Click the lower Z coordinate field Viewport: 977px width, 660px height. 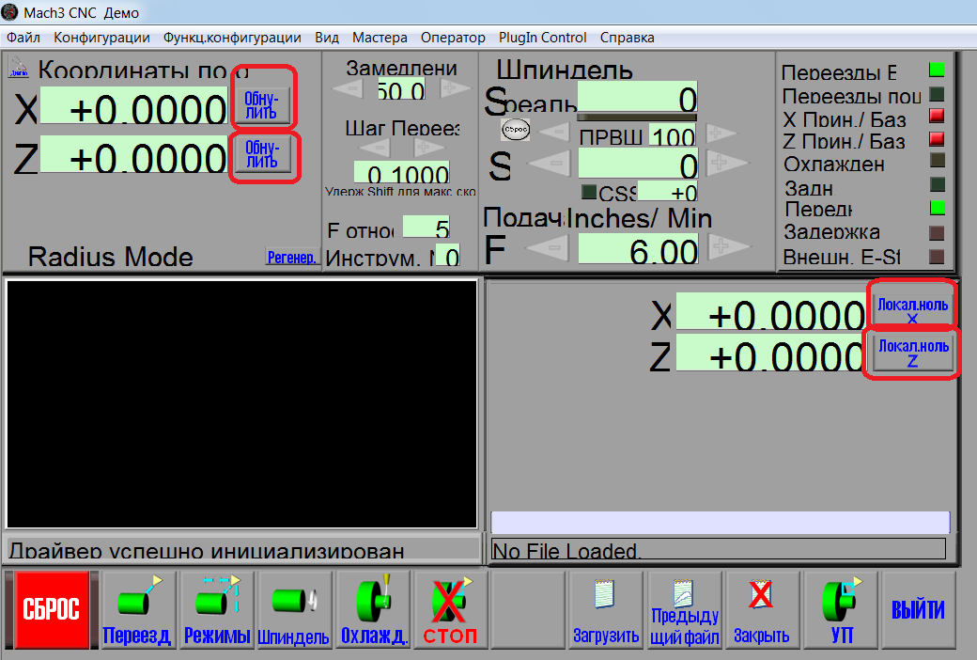coord(770,353)
